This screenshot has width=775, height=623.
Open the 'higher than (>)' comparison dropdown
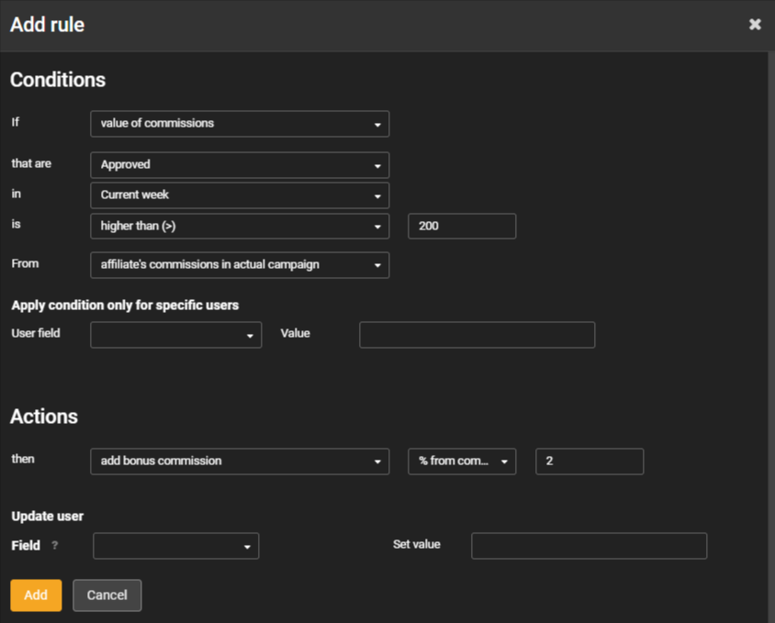(x=240, y=227)
